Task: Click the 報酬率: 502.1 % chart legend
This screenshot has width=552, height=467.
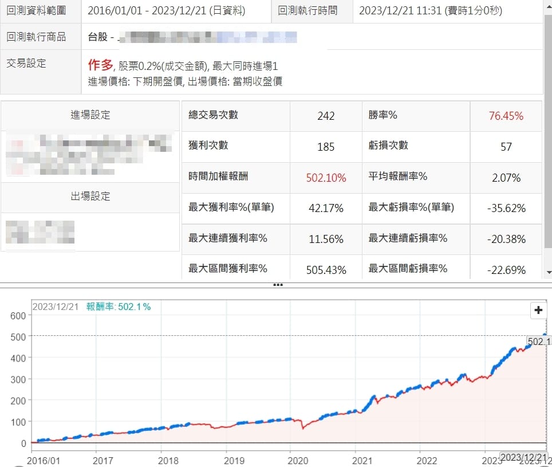Action: click(119, 307)
